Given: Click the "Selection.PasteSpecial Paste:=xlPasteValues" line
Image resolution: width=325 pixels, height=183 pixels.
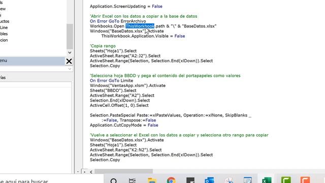Looking at the screenshot, I should (x=171, y=115).
